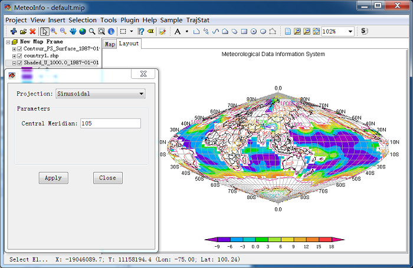Select the Zoom In magnifier tool

54,31
